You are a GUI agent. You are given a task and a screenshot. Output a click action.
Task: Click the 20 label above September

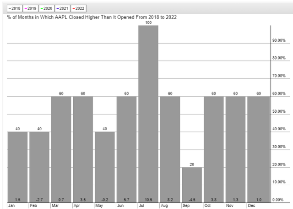pyautogui.click(x=192, y=165)
